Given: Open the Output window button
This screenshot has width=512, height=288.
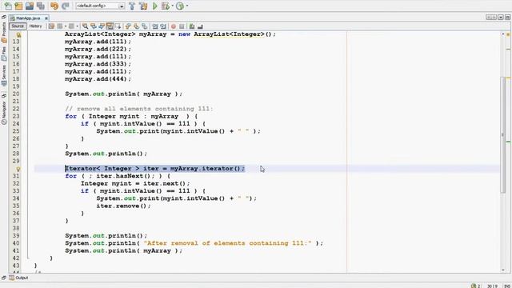Looking at the screenshot, I should [x=18, y=278].
